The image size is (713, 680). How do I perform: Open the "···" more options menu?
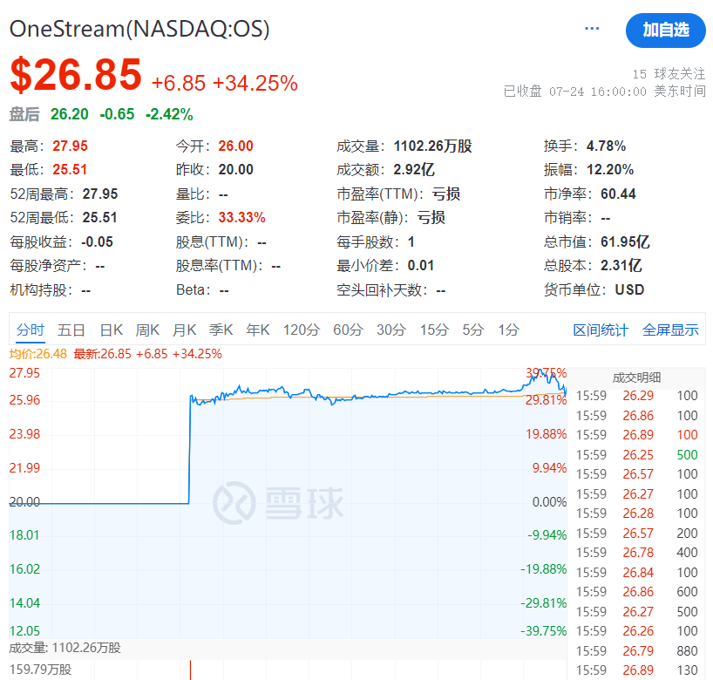click(591, 28)
